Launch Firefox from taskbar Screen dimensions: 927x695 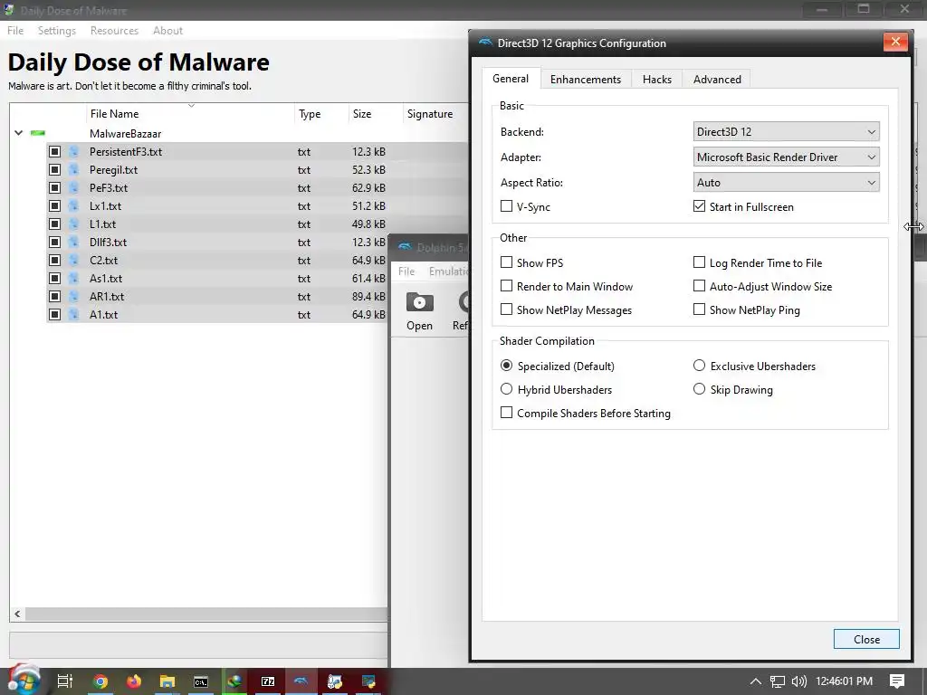(134, 681)
